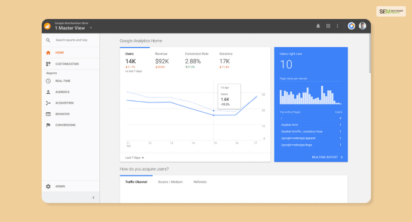Click the Behavior window icon
The width and height of the screenshot is (412, 222).
click(48, 114)
